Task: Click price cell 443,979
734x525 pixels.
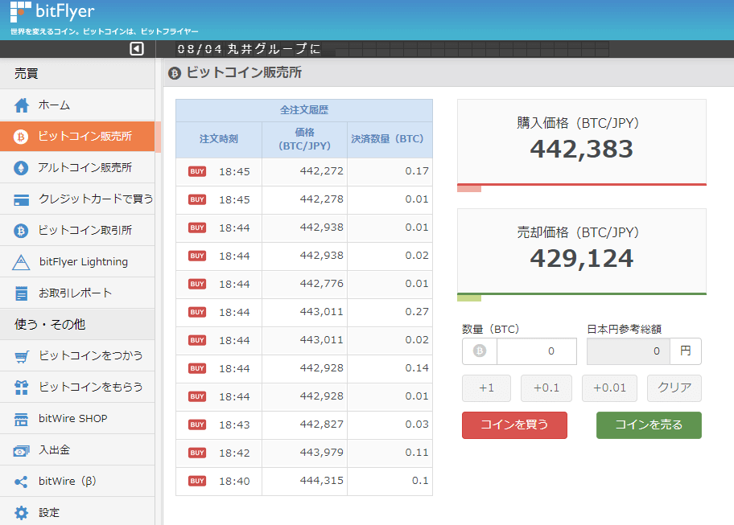Action: tap(305, 453)
